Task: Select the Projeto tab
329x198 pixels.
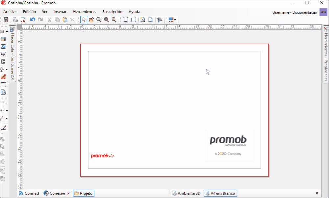Action: click(x=84, y=193)
